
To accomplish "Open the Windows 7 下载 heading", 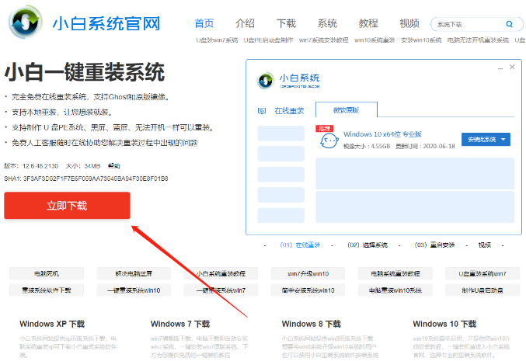I will 180,324.
